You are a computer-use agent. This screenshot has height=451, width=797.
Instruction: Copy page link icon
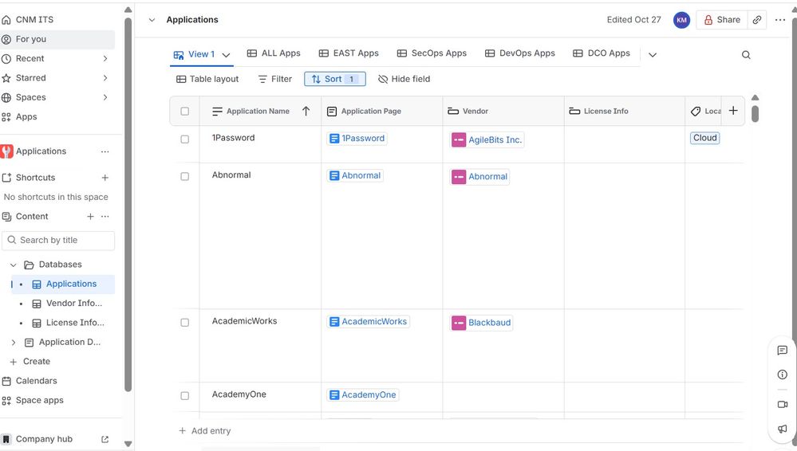[757, 20]
